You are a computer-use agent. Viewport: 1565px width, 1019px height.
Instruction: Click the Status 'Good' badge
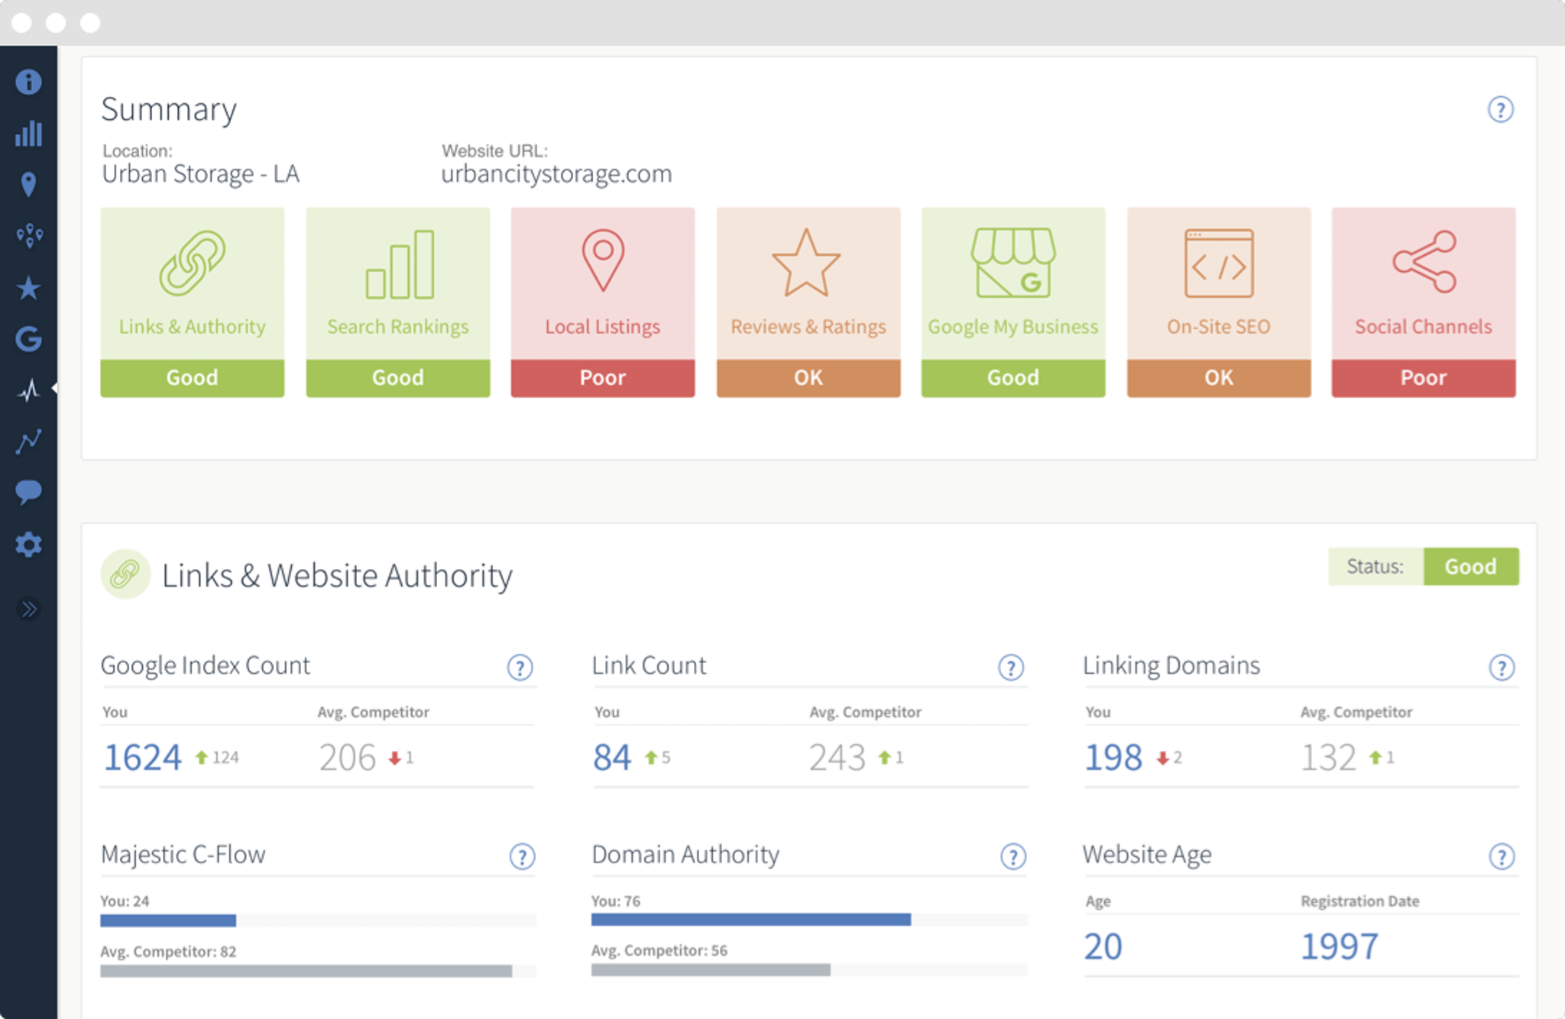(1471, 567)
